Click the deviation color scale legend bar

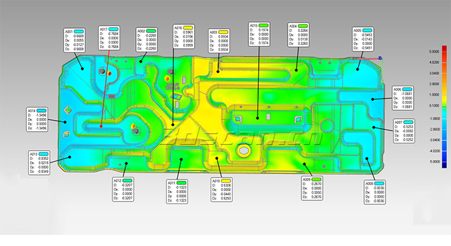tap(444, 107)
